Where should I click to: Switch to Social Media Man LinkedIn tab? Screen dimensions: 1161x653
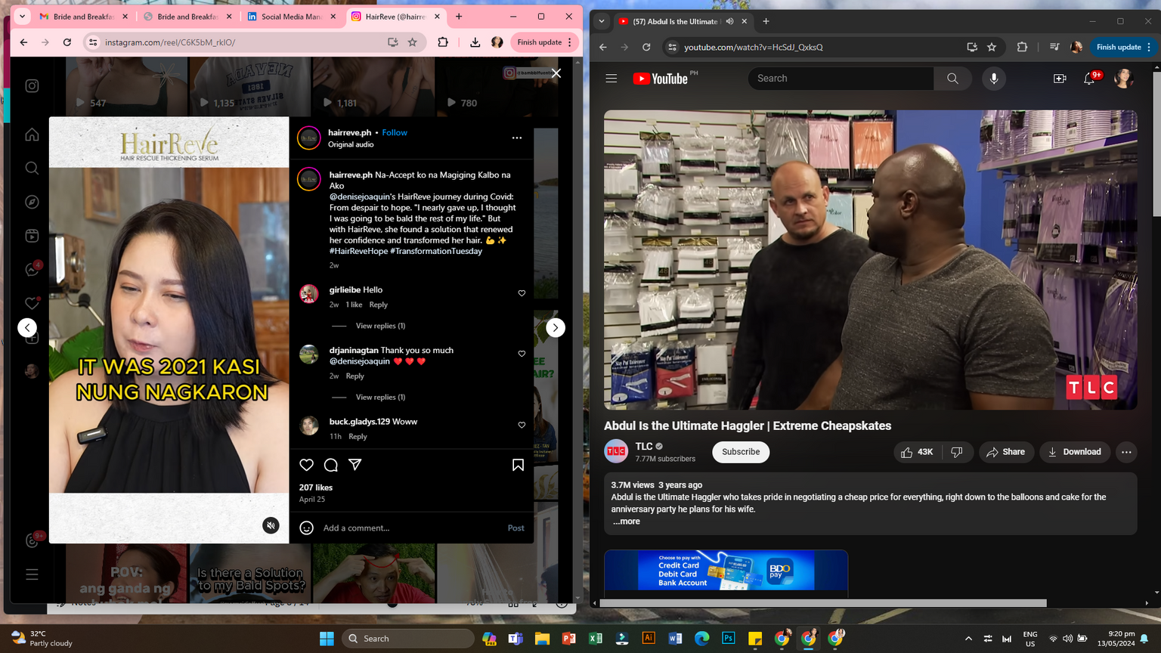[291, 16]
